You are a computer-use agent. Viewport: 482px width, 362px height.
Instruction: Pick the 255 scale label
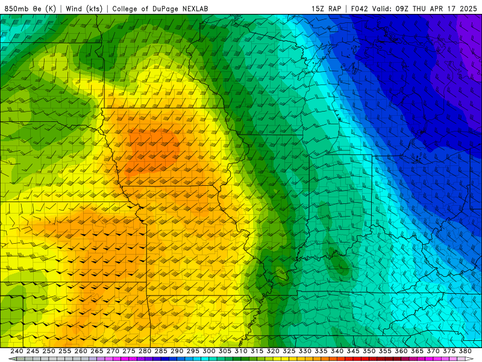click(65, 351)
